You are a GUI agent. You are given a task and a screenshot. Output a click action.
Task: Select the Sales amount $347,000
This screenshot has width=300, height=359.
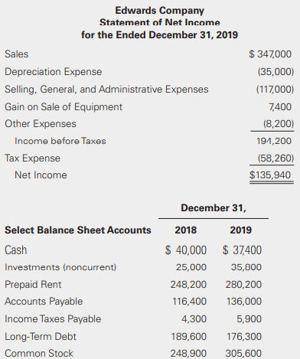[270, 54]
